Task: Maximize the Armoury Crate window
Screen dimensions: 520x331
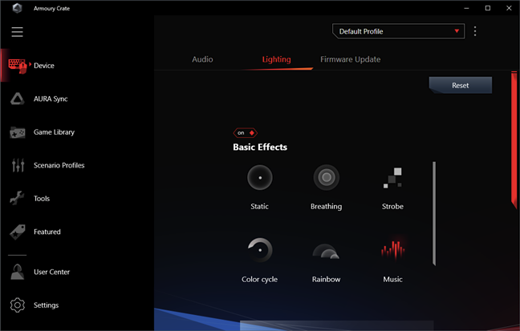Action: 488,8
